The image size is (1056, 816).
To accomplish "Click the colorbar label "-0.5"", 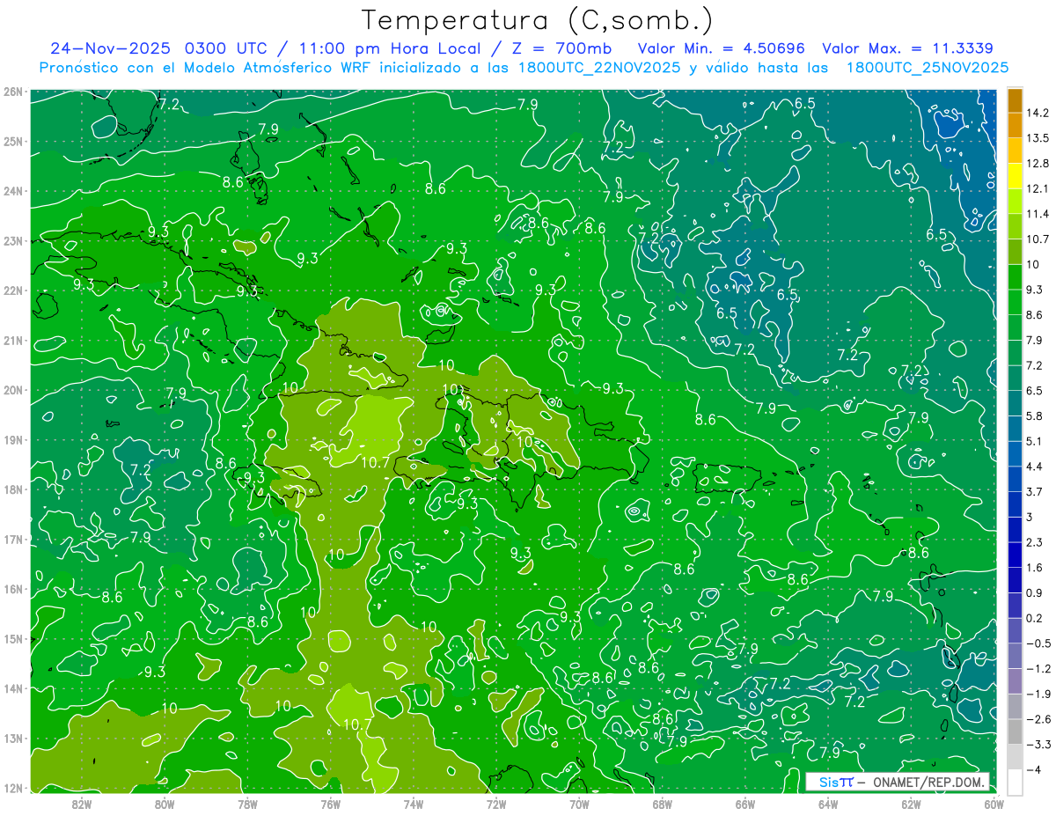I will [x=1038, y=643].
